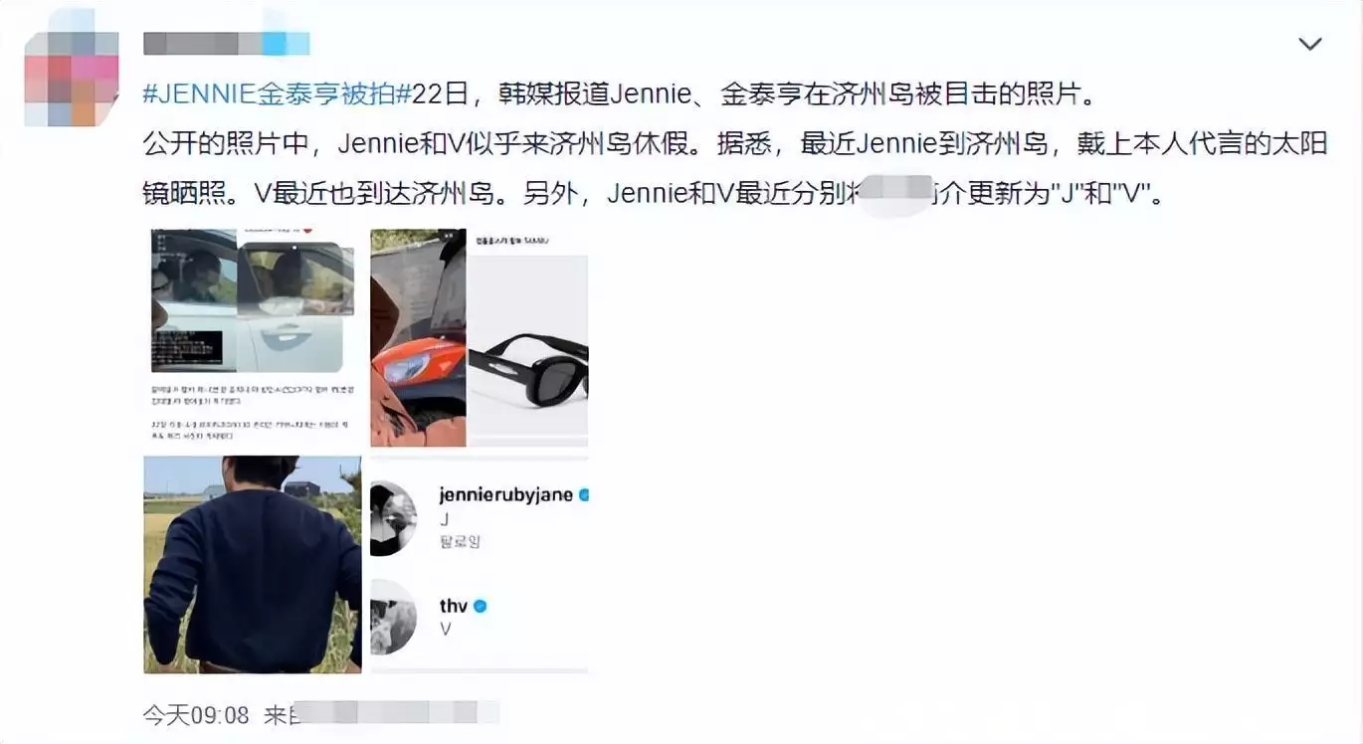Open the thv profile avatar
1363x744 pixels.
click(x=393, y=617)
